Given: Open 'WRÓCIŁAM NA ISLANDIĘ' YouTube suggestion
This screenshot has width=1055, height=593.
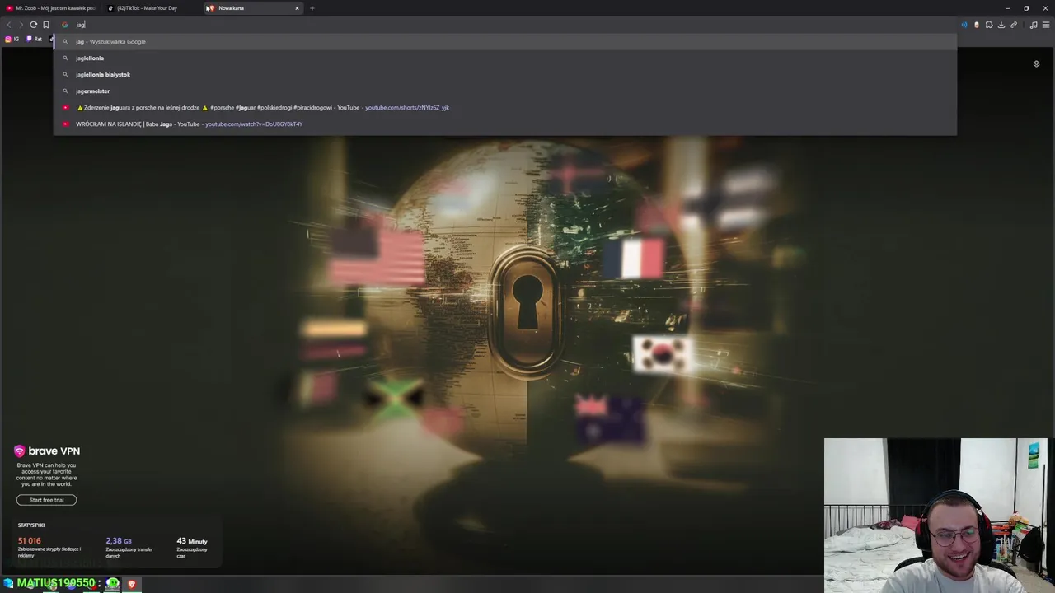Looking at the screenshot, I should coord(504,124).
